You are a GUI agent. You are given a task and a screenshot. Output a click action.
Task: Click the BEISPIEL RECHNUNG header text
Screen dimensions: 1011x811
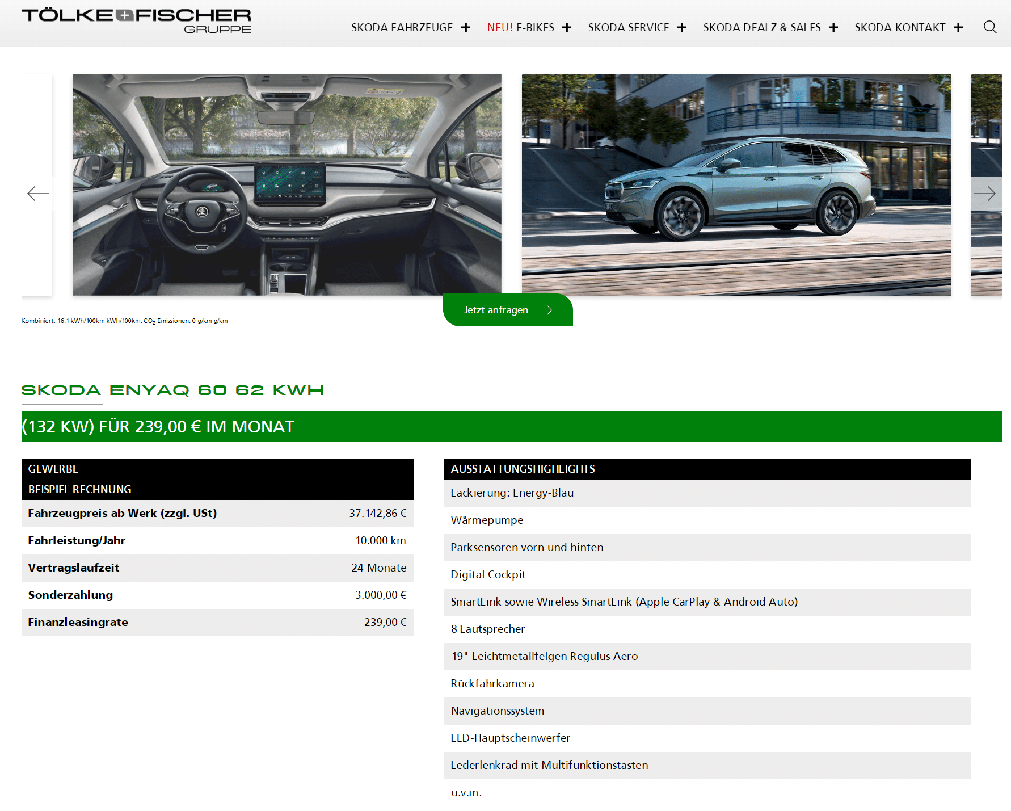(x=80, y=490)
